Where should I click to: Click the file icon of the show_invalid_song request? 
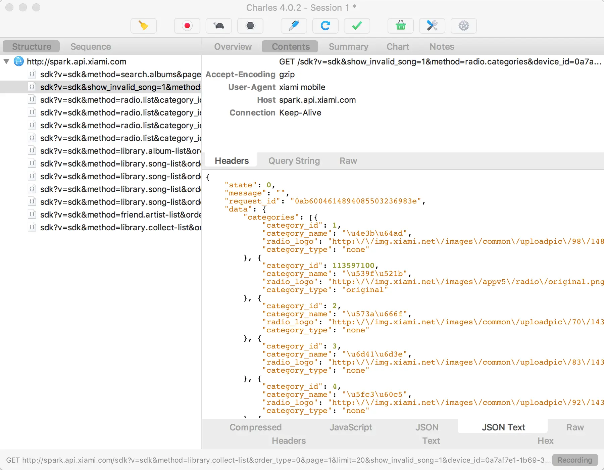32,87
